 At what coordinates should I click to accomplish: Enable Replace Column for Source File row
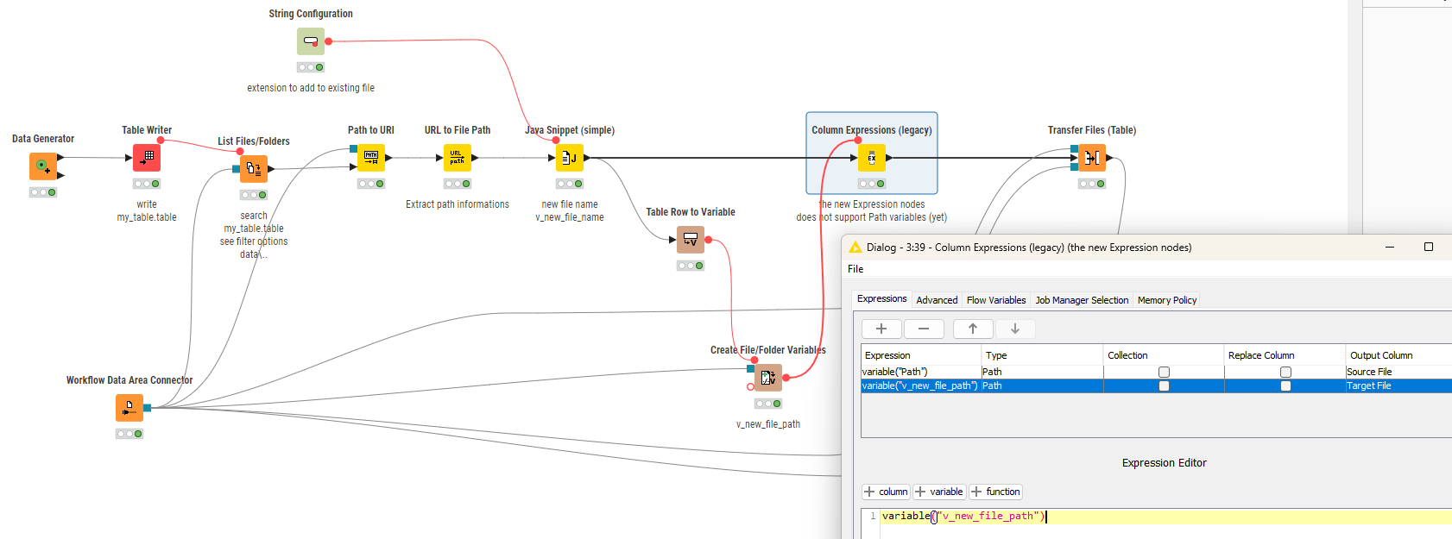tap(1285, 372)
